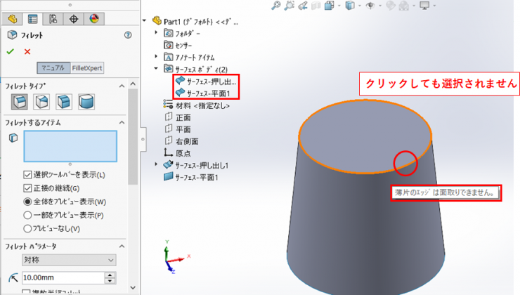Click Section View toolbar icon
The image size is (520, 295).
316,6
